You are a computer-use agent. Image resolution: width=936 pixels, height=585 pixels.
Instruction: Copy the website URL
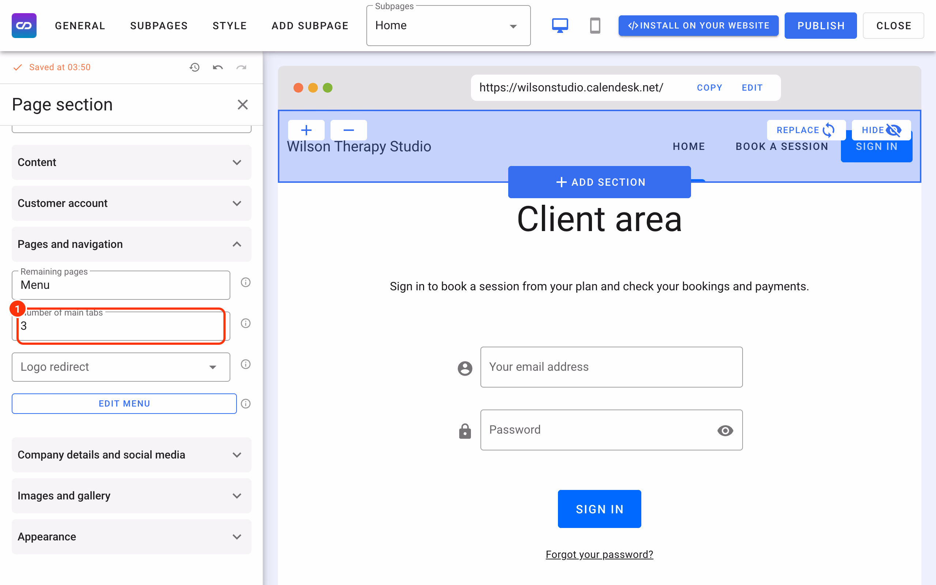[x=709, y=88]
